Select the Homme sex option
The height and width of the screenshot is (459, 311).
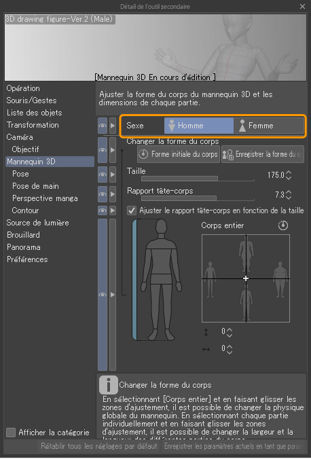[x=199, y=126]
